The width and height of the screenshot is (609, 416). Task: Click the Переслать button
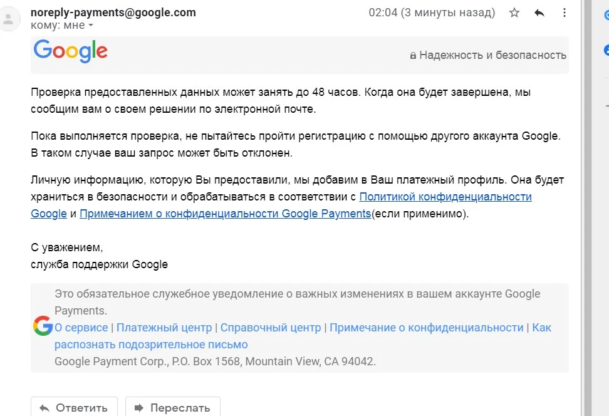point(173,407)
